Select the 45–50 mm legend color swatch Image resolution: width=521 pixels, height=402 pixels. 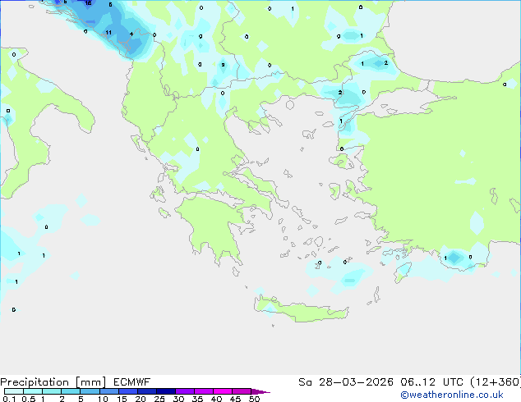[242, 391]
